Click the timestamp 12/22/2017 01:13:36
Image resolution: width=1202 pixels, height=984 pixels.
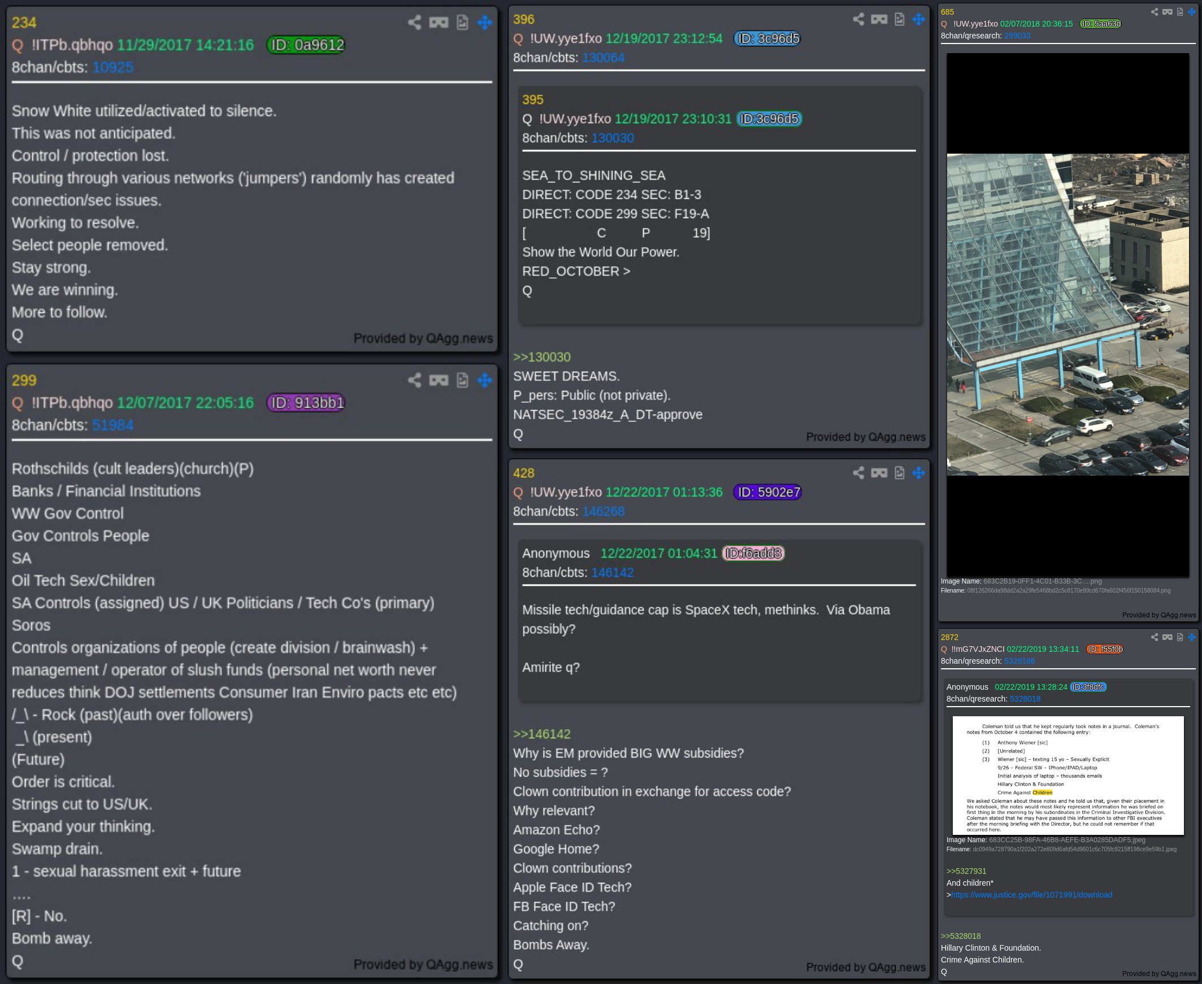pos(664,492)
